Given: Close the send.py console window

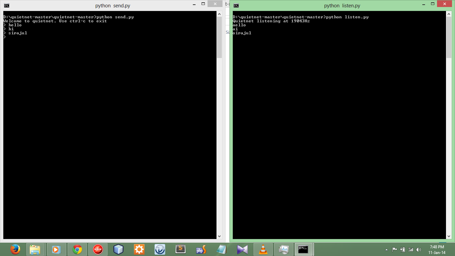Looking at the screenshot, I should [215, 4].
